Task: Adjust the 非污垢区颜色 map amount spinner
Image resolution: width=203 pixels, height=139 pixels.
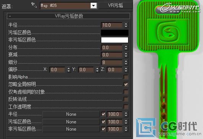Action: coord(126,129)
